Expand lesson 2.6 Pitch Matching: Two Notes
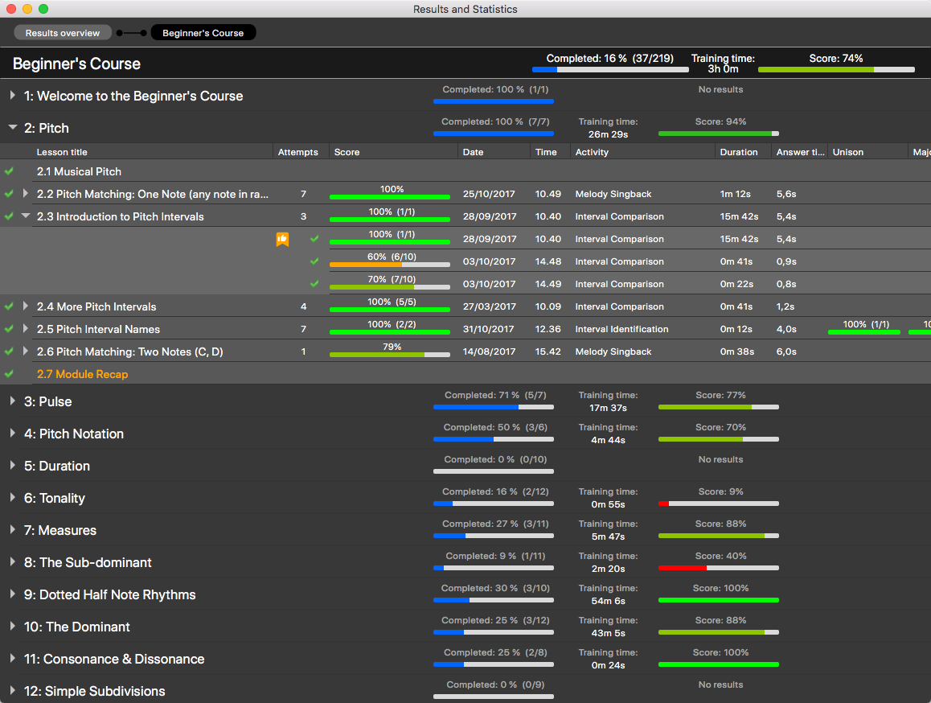 (25, 351)
